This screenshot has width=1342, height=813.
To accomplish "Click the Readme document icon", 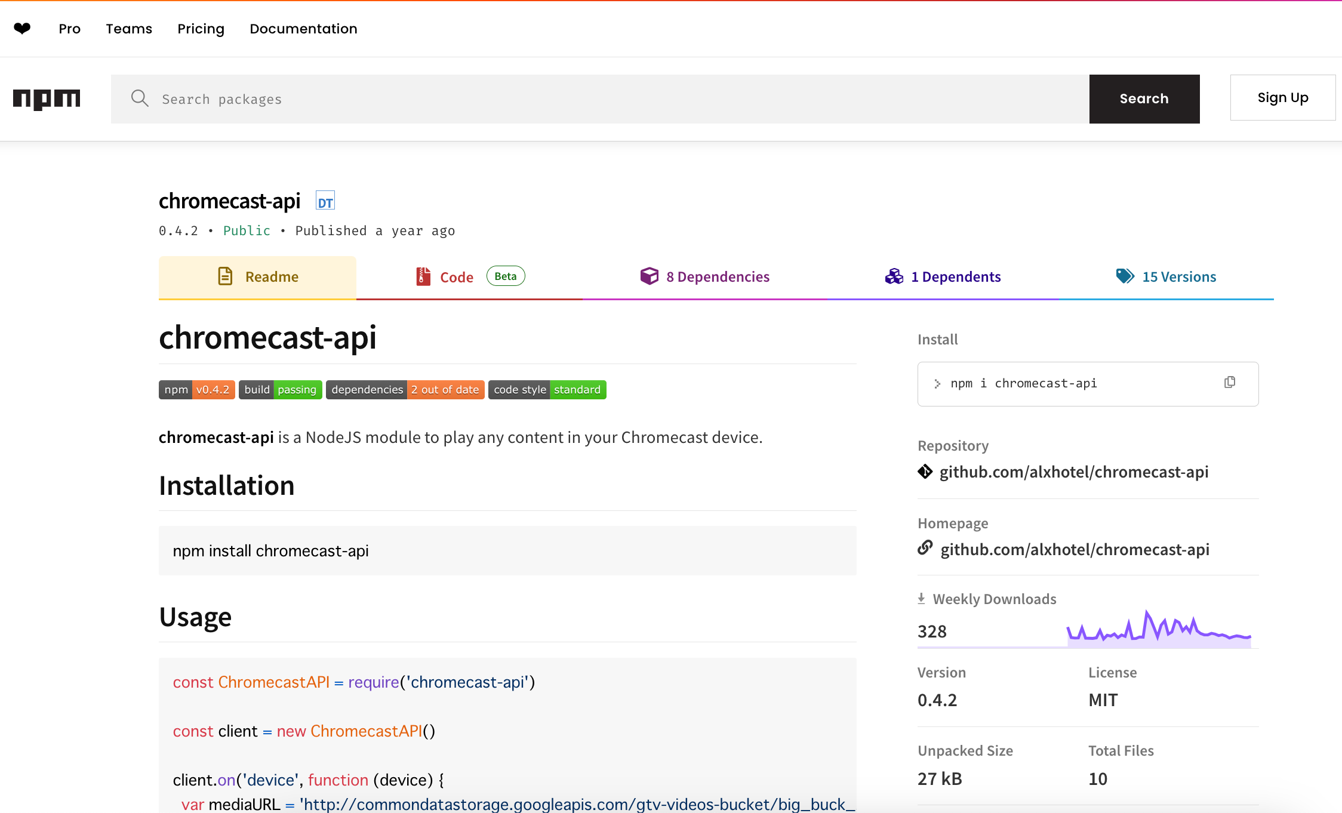I will click(x=225, y=276).
